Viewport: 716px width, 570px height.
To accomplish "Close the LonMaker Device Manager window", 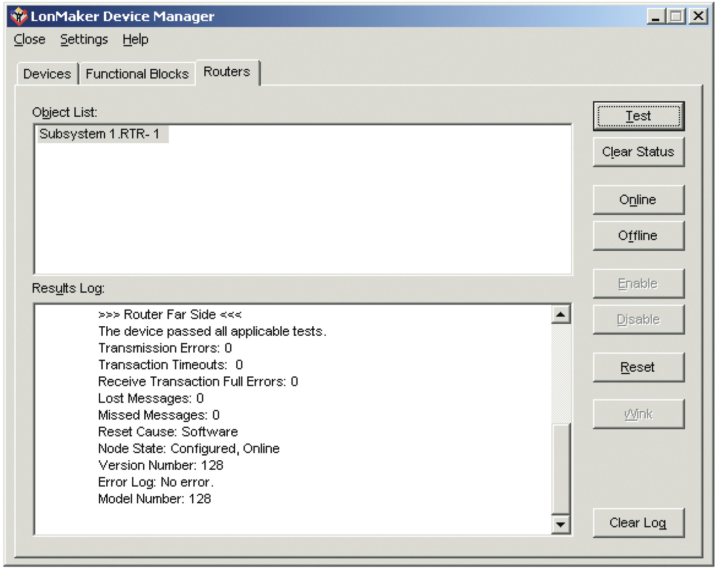I will [x=698, y=17].
